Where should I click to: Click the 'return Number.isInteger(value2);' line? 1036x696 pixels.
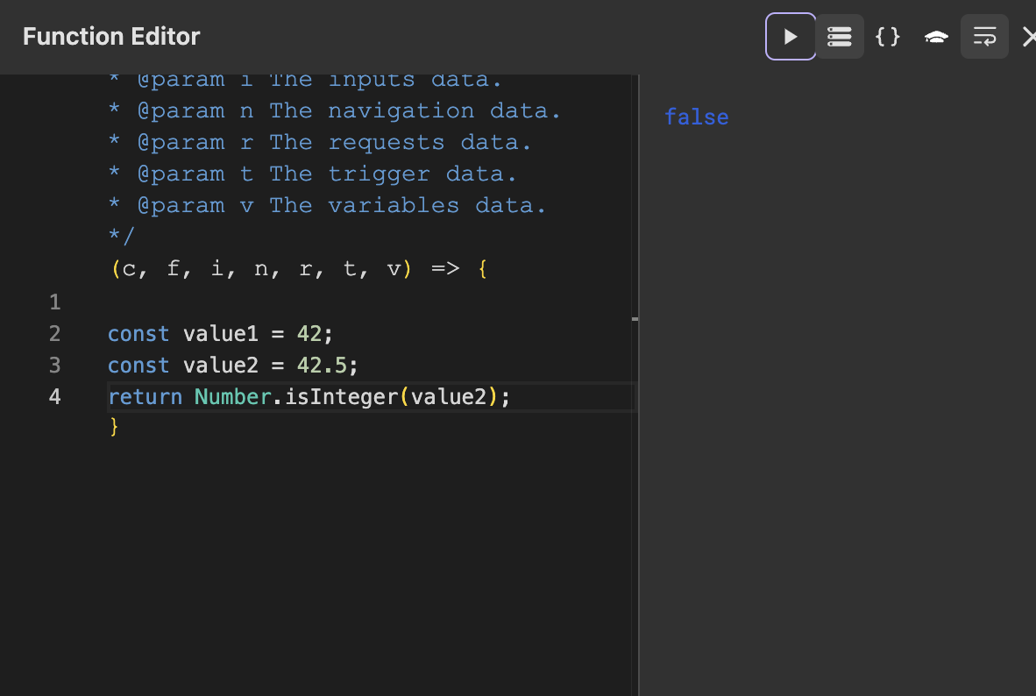[309, 396]
